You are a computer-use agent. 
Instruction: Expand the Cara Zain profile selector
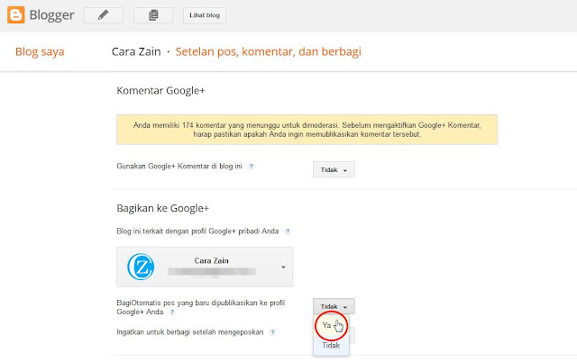[x=205, y=267]
